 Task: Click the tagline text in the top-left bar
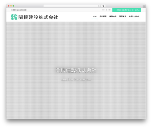19,10
